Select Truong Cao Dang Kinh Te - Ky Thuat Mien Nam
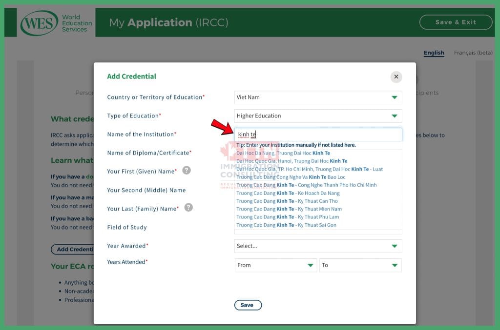The width and height of the screenshot is (500, 330). (x=289, y=209)
